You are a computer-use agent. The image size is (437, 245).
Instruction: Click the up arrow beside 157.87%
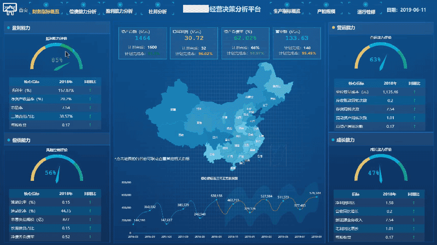(x=90, y=90)
